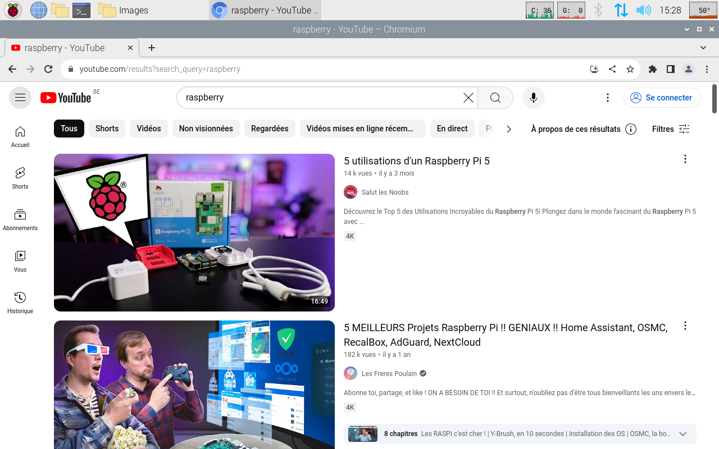
Task: Open the extensions puzzle icon
Action: pos(652,69)
